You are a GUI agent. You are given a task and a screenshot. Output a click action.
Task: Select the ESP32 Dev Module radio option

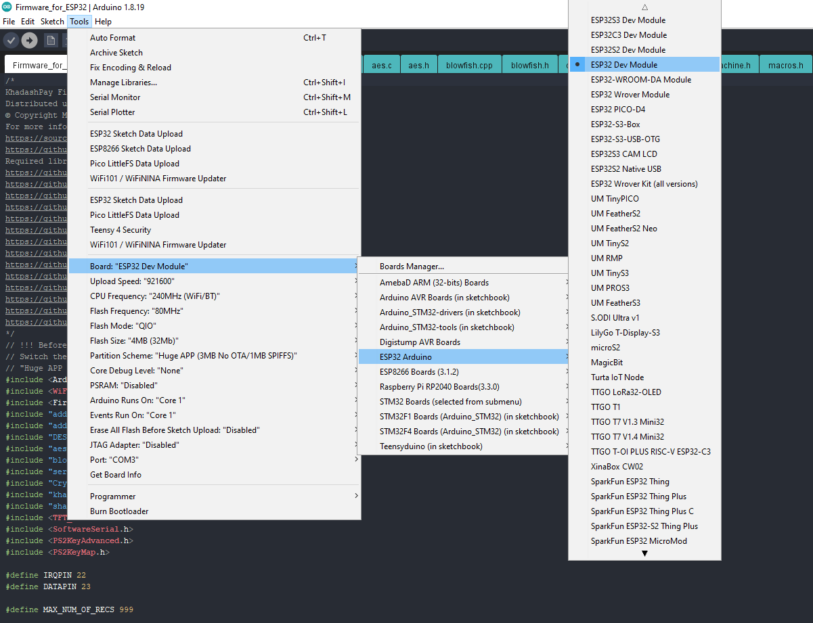point(644,65)
